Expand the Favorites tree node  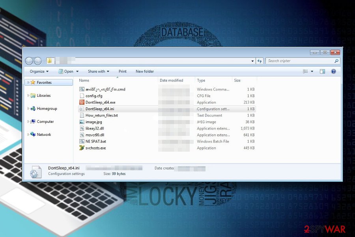point(28,82)
